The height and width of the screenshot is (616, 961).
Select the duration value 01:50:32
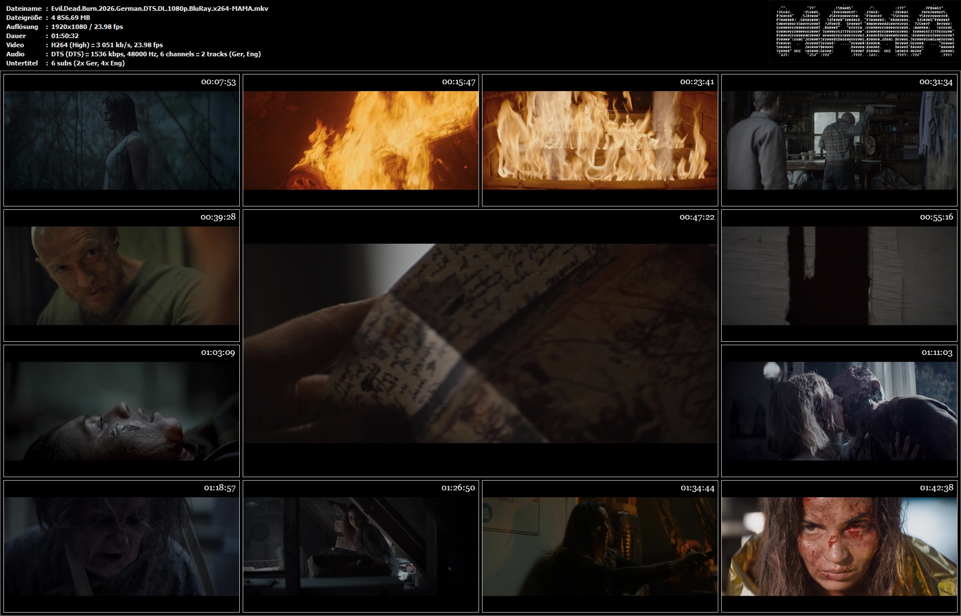coord(65,36)
